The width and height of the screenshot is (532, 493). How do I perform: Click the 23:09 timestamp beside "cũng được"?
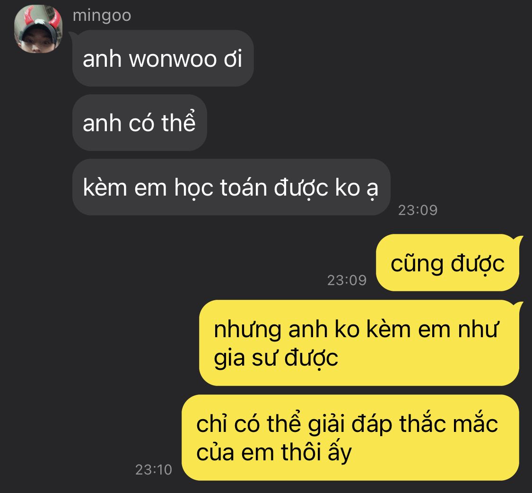[x=347, y=280]
